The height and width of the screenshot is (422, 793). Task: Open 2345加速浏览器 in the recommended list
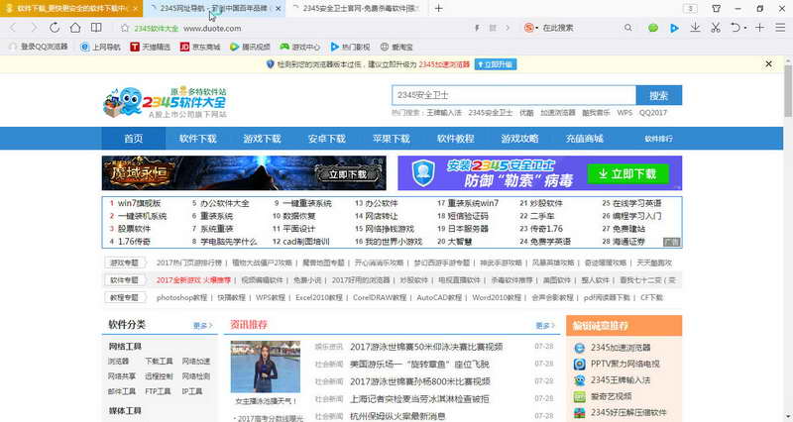621,348
